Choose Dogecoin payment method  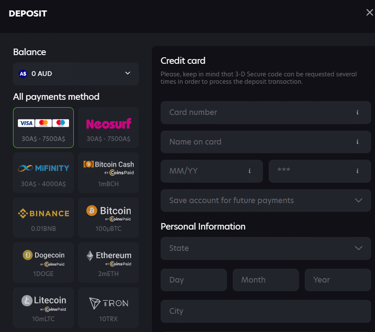pos(43,263)
